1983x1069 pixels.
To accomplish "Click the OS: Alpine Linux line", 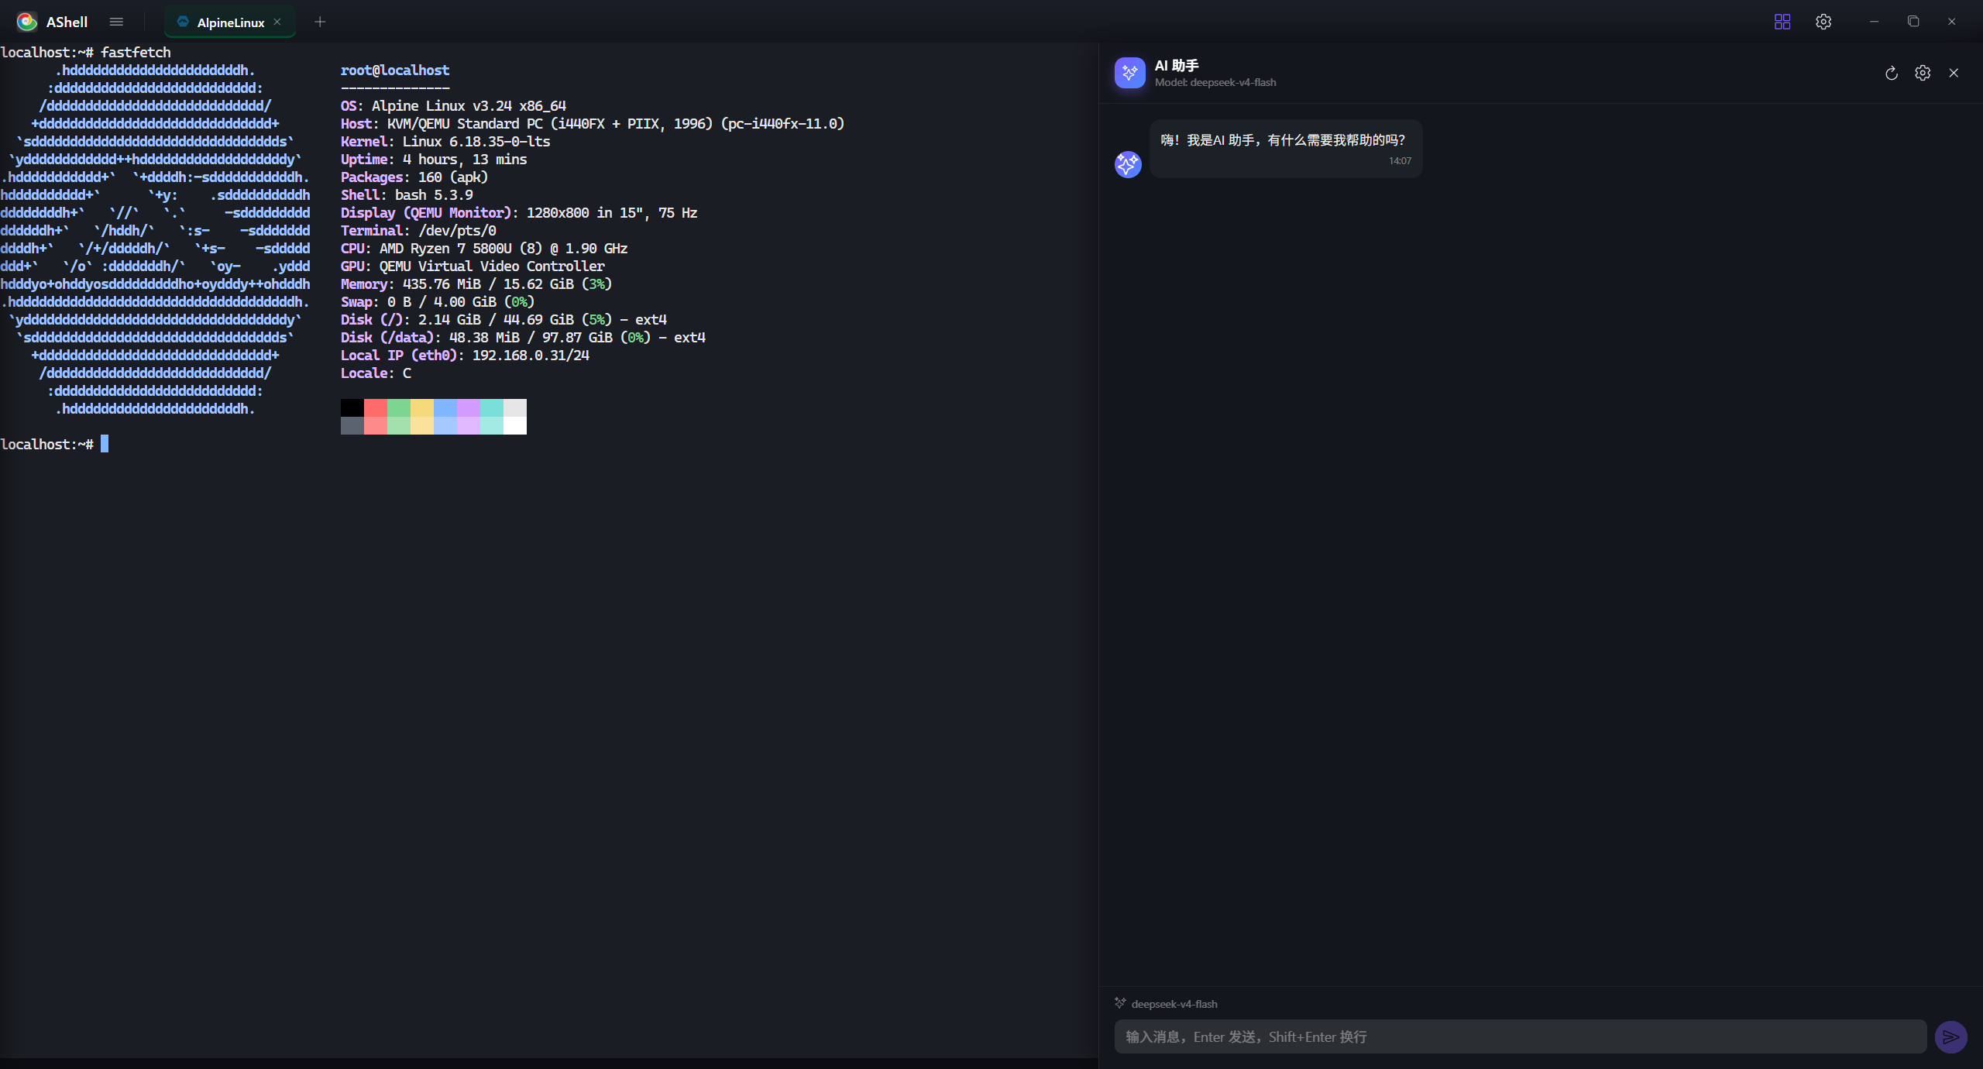I will pyautogui.click(x=453, y=106).
